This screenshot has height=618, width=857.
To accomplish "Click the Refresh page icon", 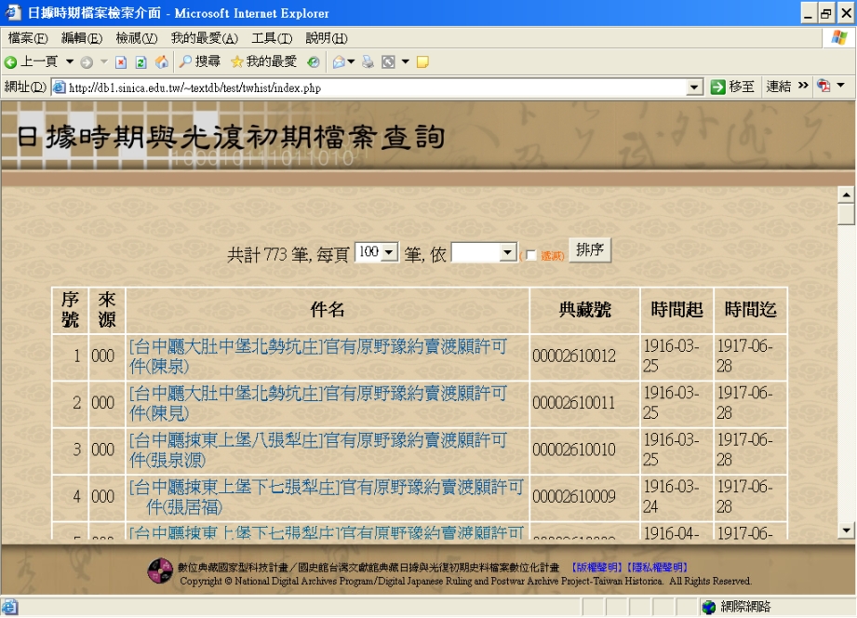I will coord(141,62).
